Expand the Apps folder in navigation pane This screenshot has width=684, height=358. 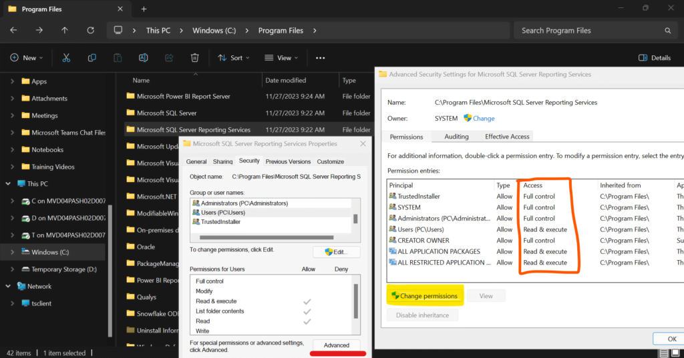tap(12, 81)
